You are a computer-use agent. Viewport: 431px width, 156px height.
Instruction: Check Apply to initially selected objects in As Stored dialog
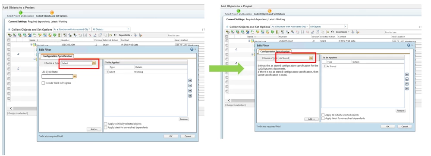click(x=323, y=115)
